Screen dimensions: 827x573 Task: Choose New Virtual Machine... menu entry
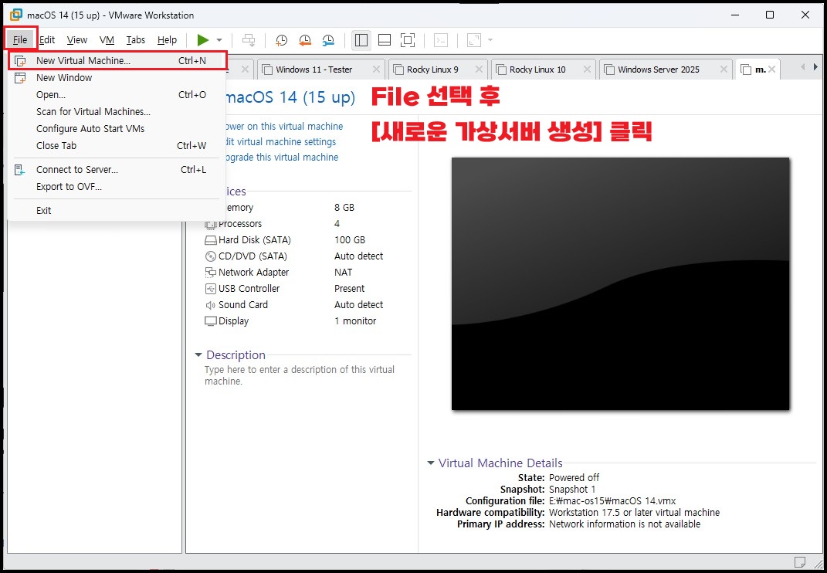(117, 61)
